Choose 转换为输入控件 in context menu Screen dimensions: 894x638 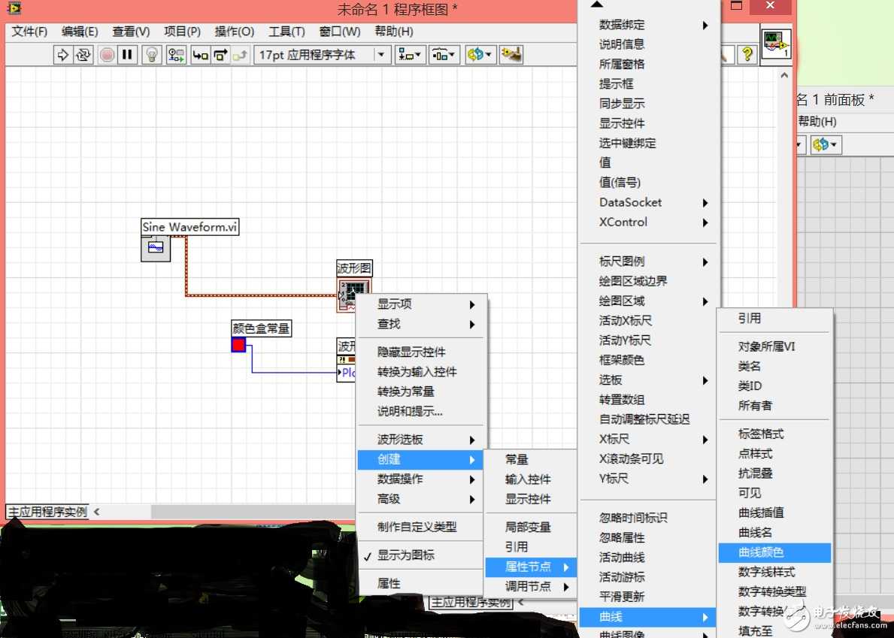(417, 372)
